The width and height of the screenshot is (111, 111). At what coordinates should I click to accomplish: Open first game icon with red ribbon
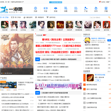[5, 25]
